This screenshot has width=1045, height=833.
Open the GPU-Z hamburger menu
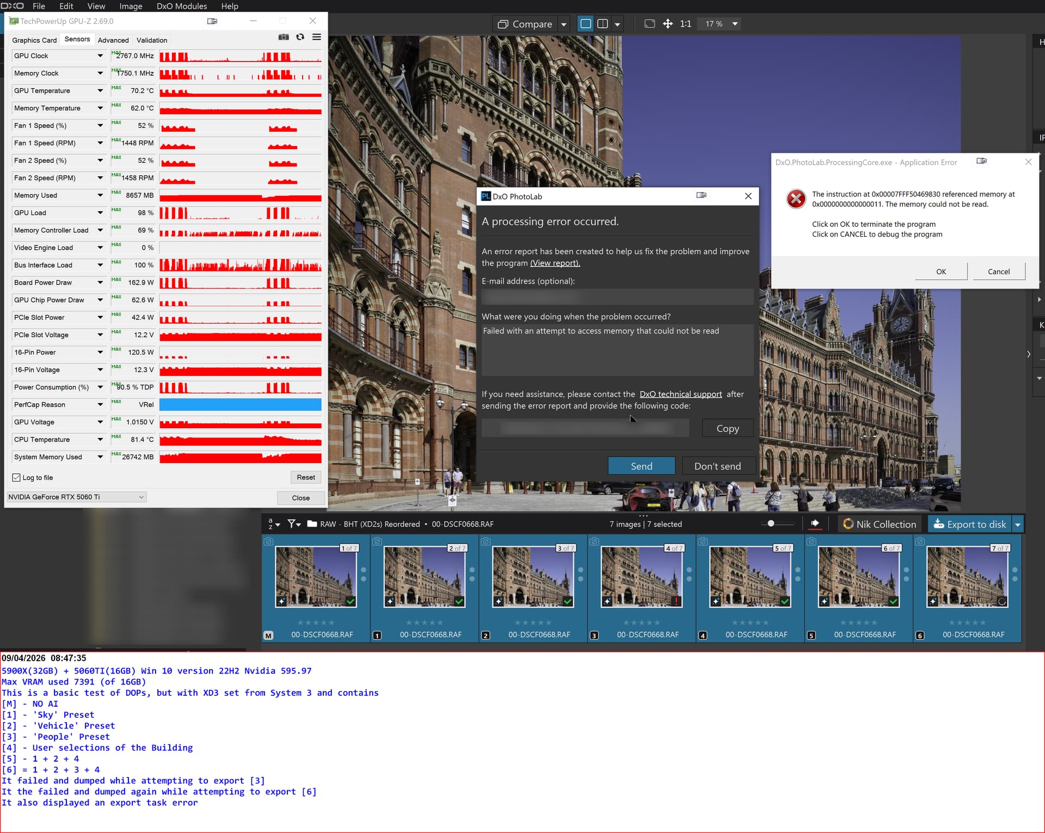(x=316, y=37)
